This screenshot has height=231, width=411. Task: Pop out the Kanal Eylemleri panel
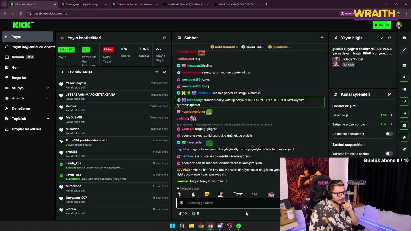pyautogui.click(x=389, y=94)
